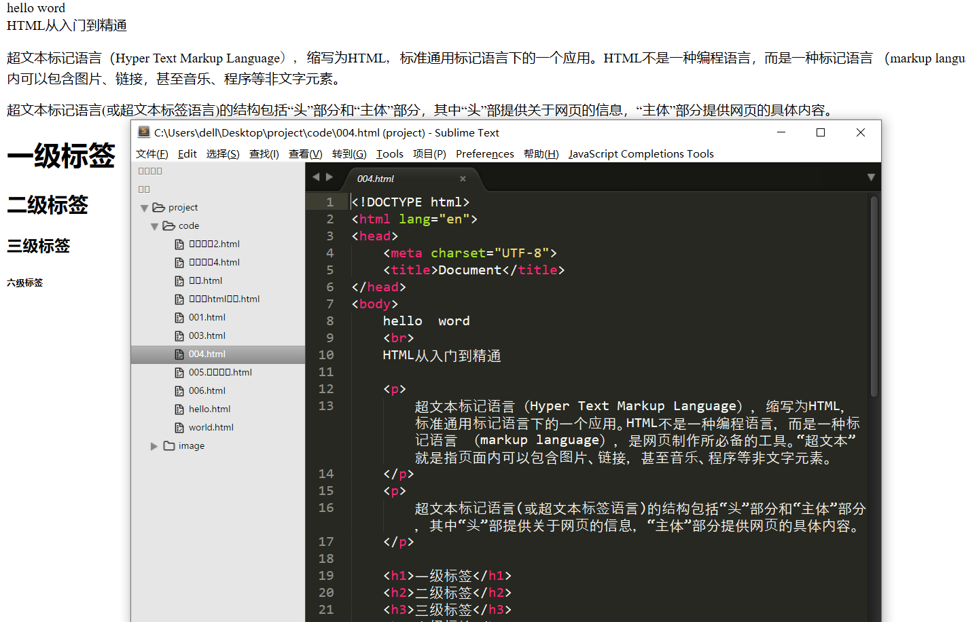The image size is (966, 622).
Task: Click 三级标签 heading in browser page
Action: tap(39, 246)
